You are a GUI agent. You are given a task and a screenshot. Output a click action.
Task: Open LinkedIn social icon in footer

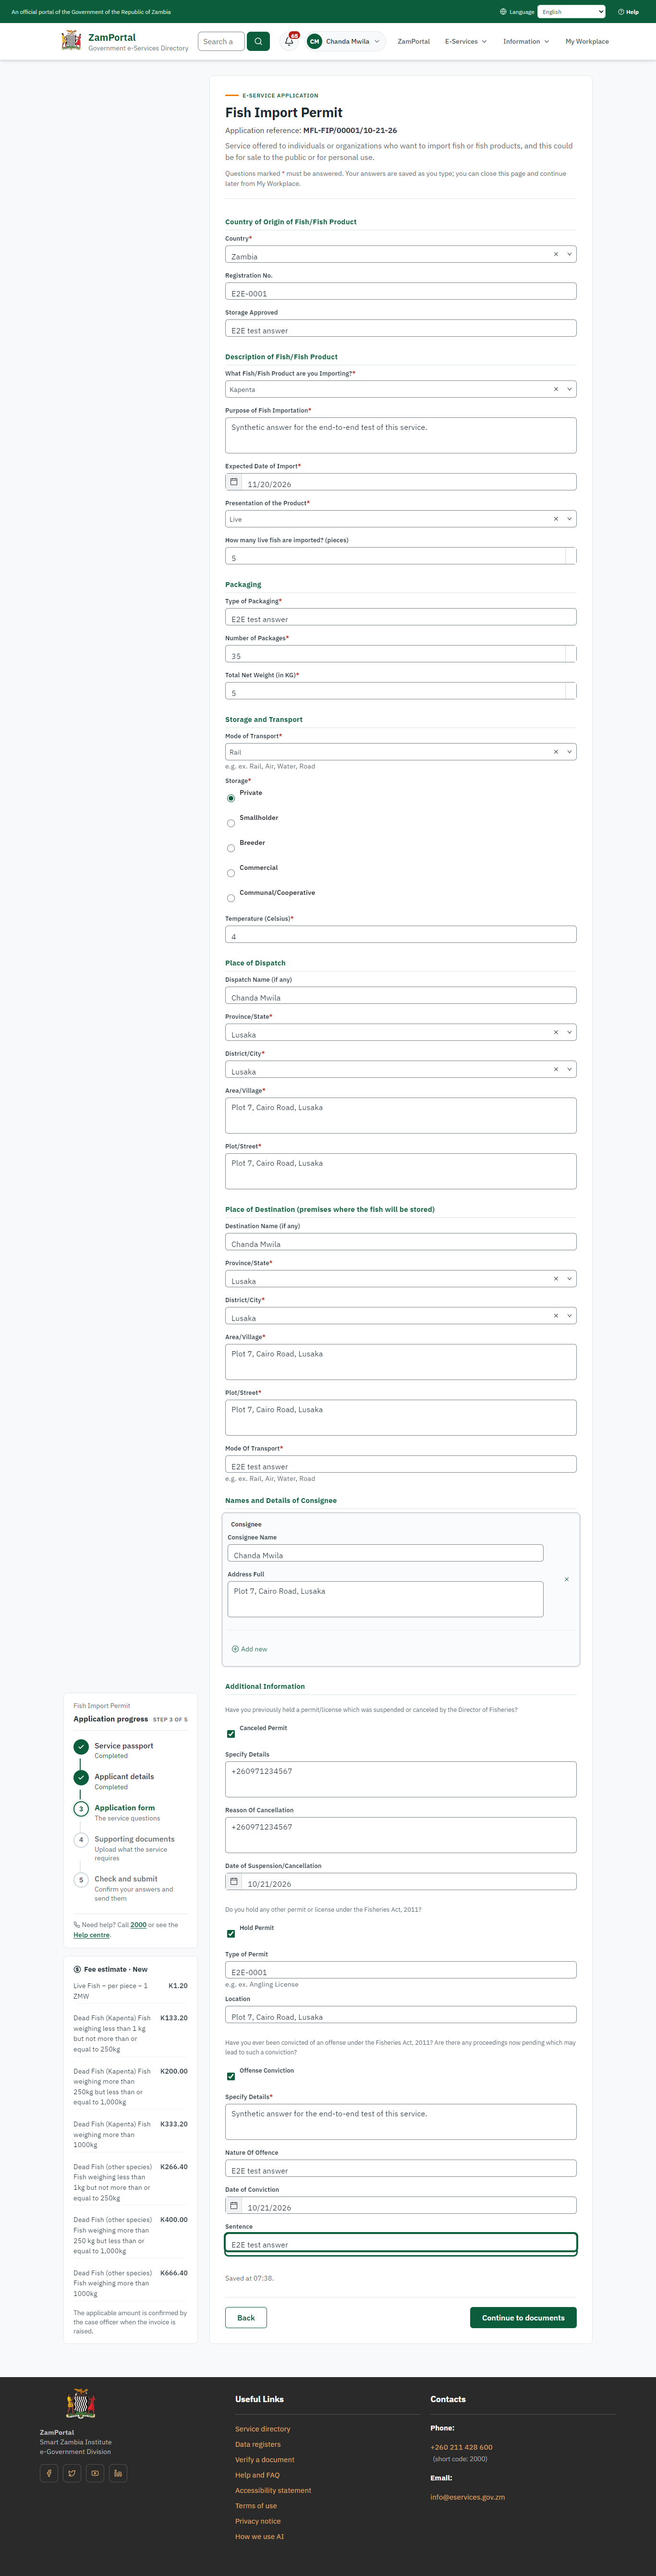(x=118, y=2473)
